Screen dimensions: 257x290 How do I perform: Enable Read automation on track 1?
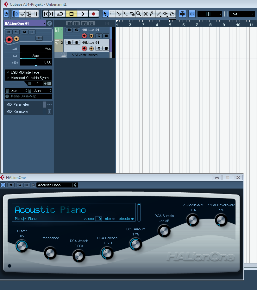coord(99,36)
